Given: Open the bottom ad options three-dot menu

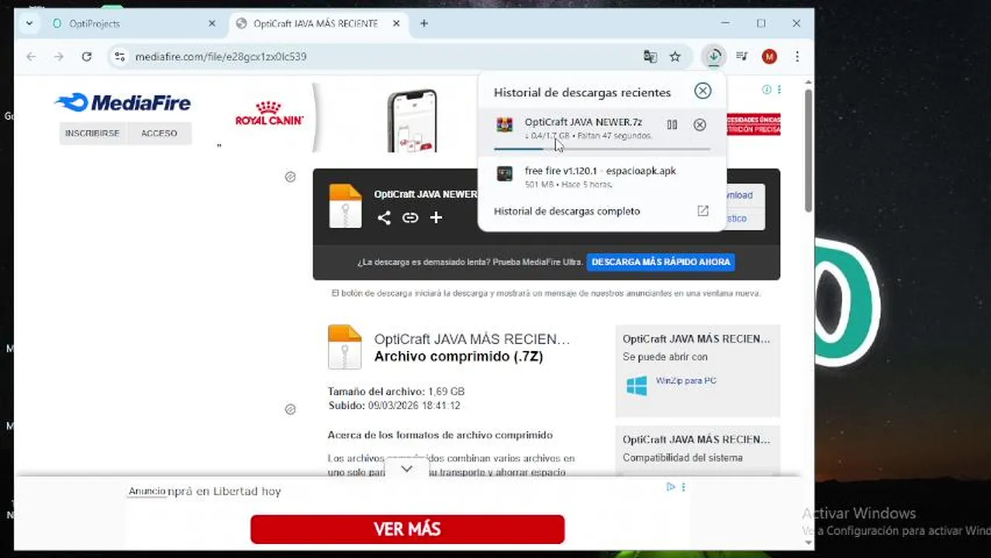Looking at the screenshot, I should point(683,487).
